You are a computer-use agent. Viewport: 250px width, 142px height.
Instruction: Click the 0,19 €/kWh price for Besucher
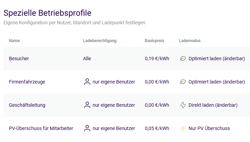(157, 59)
